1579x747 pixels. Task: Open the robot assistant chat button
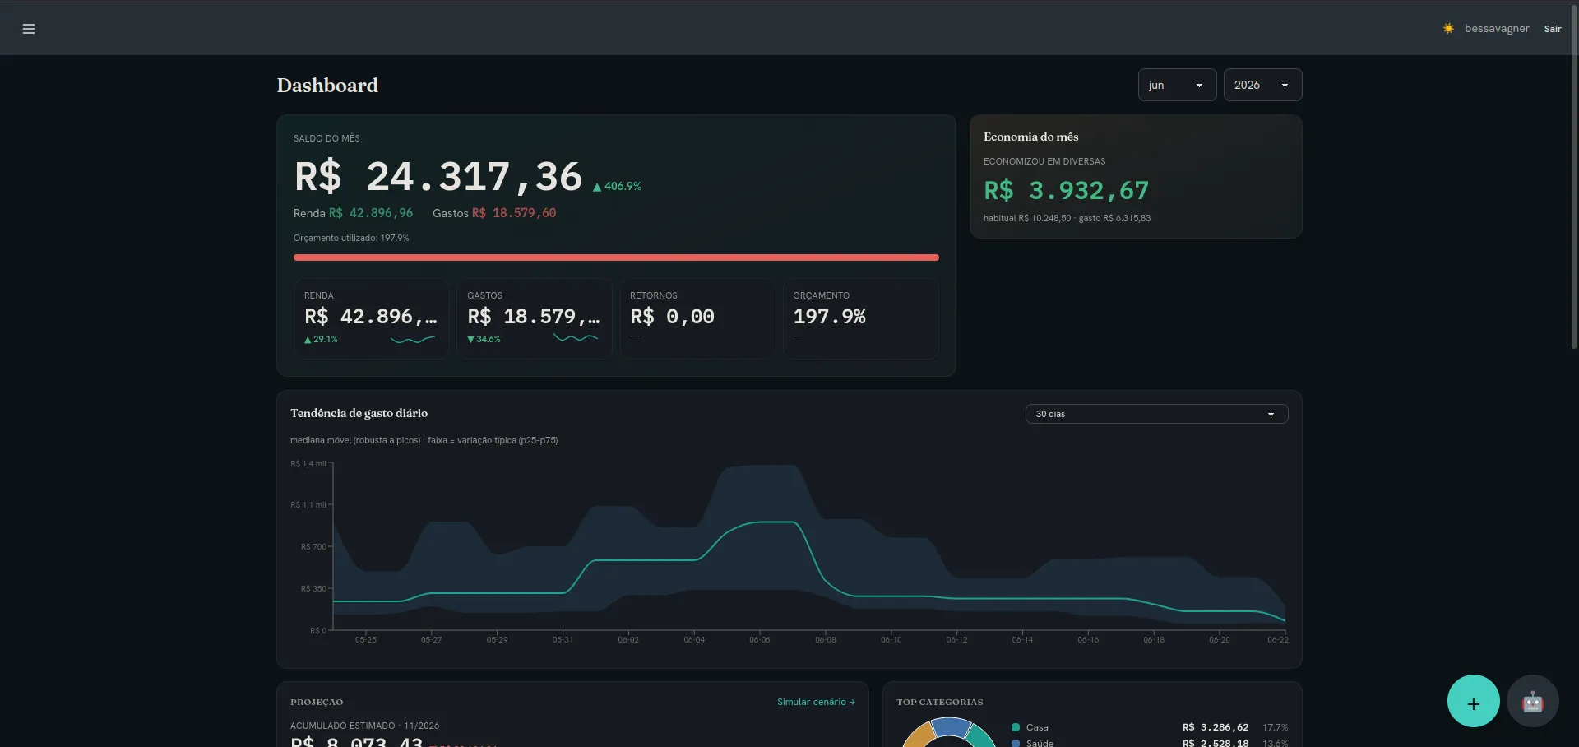[1532, 701]
